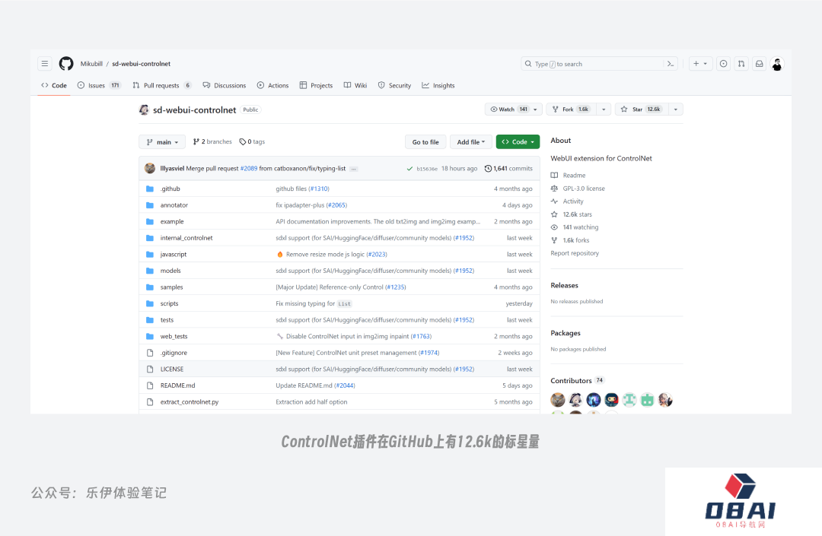Image resolution: width=822 pixels, height=536 pixels.
Task: Open the 141 watching link
Action: tap(575, 227)
